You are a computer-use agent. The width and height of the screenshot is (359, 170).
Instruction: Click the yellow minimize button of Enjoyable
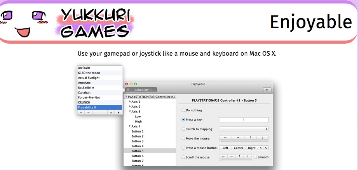pyautogui.click(x=131, y=84)
